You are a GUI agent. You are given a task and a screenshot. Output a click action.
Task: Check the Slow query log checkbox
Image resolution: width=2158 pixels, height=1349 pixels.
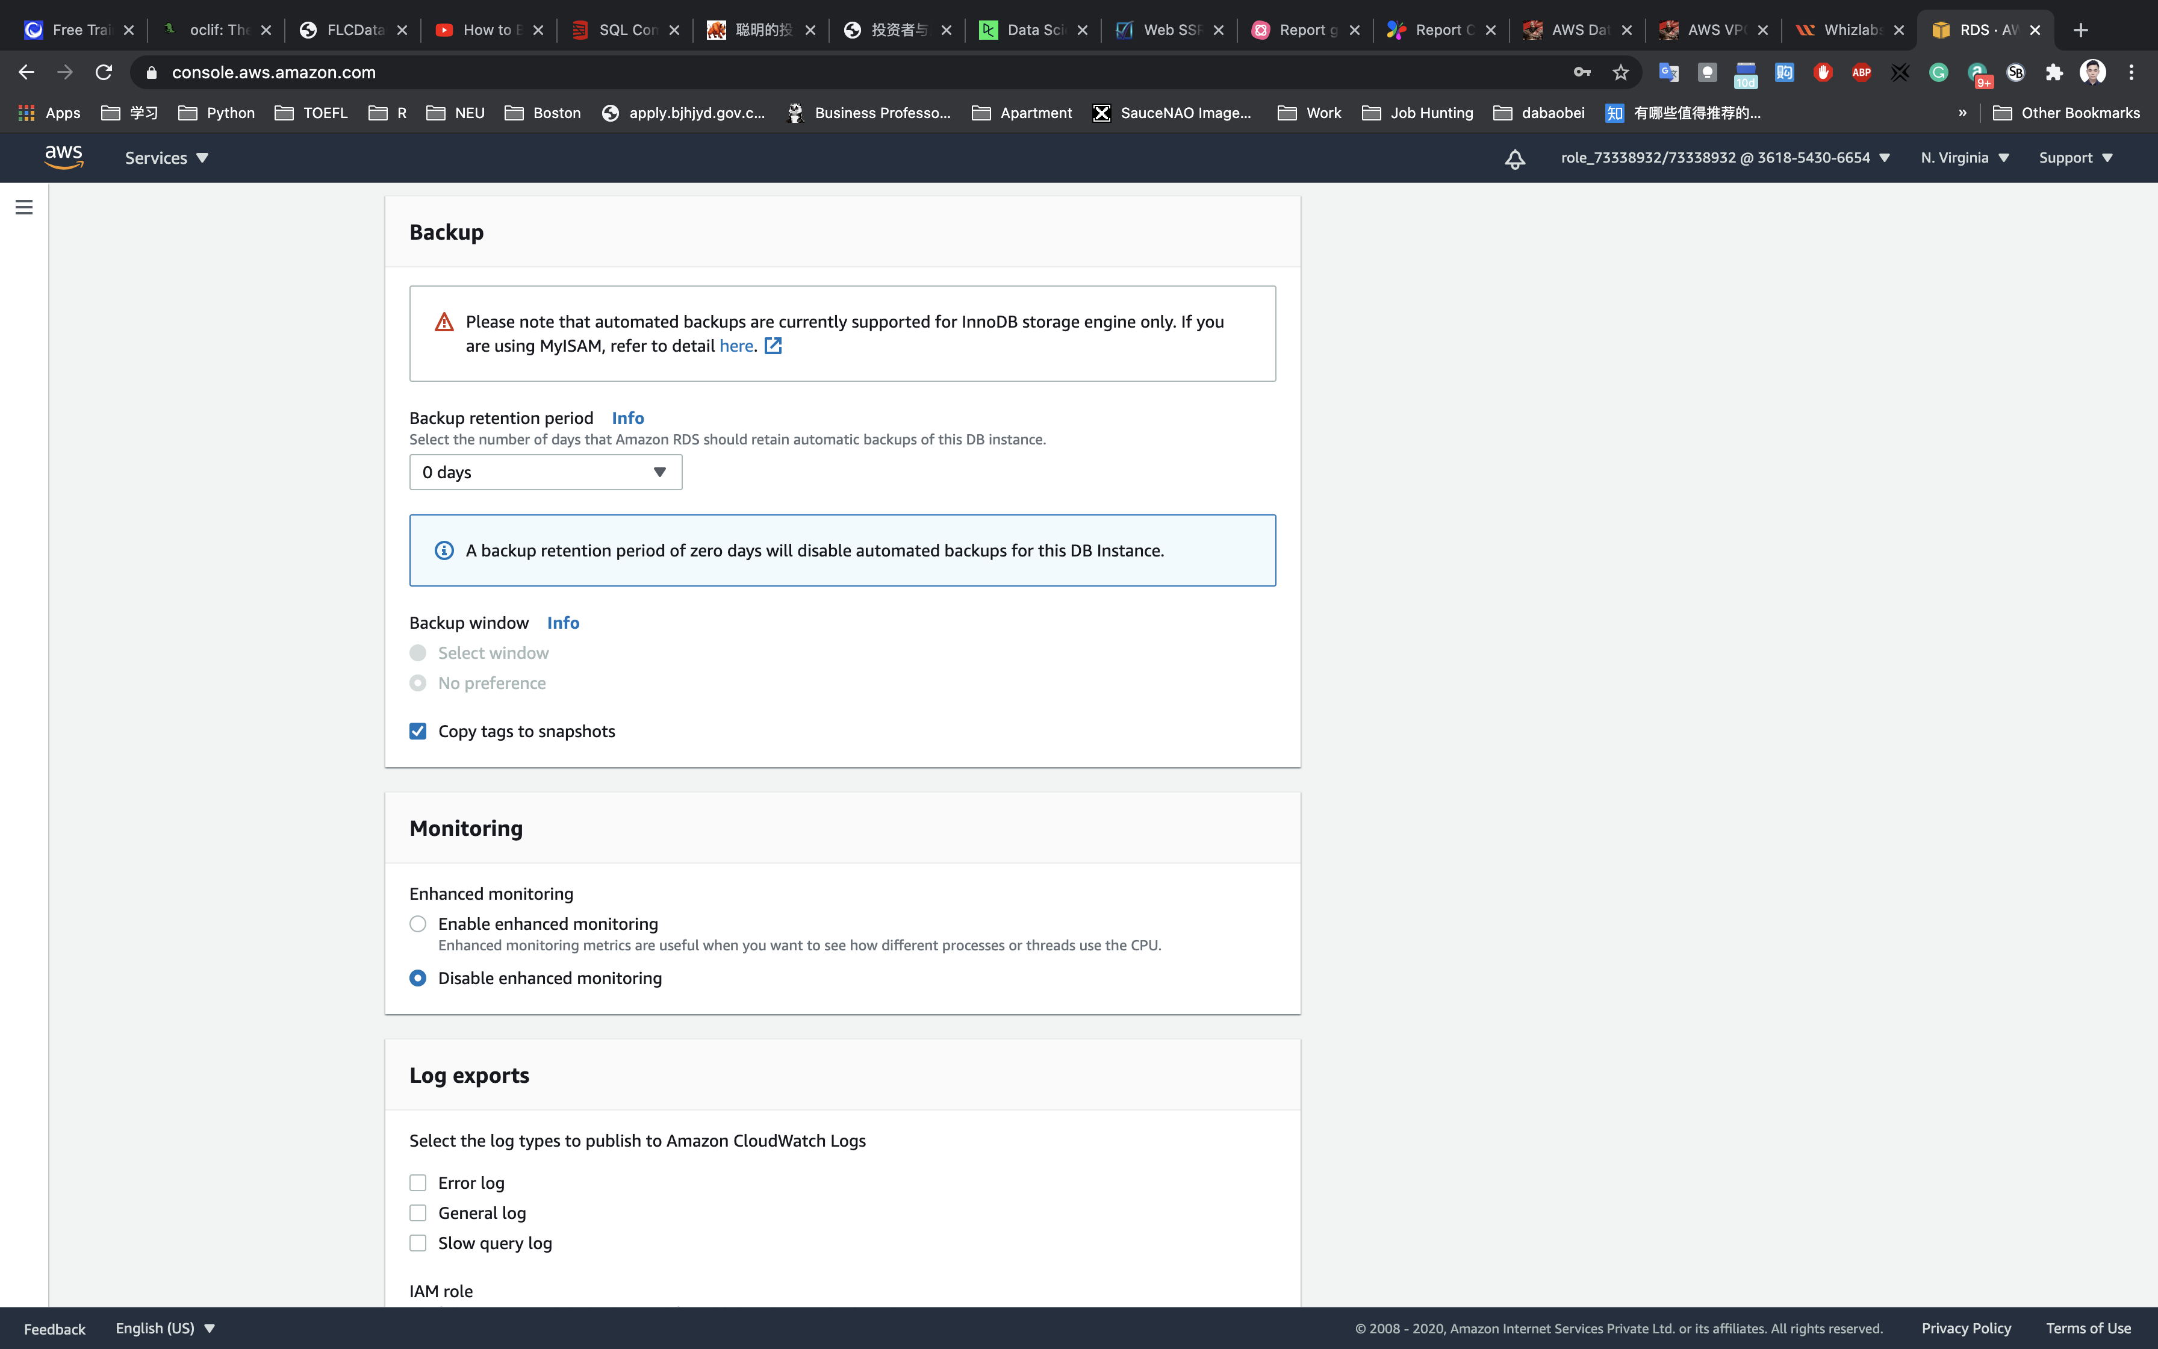(x=417, y=1243)
